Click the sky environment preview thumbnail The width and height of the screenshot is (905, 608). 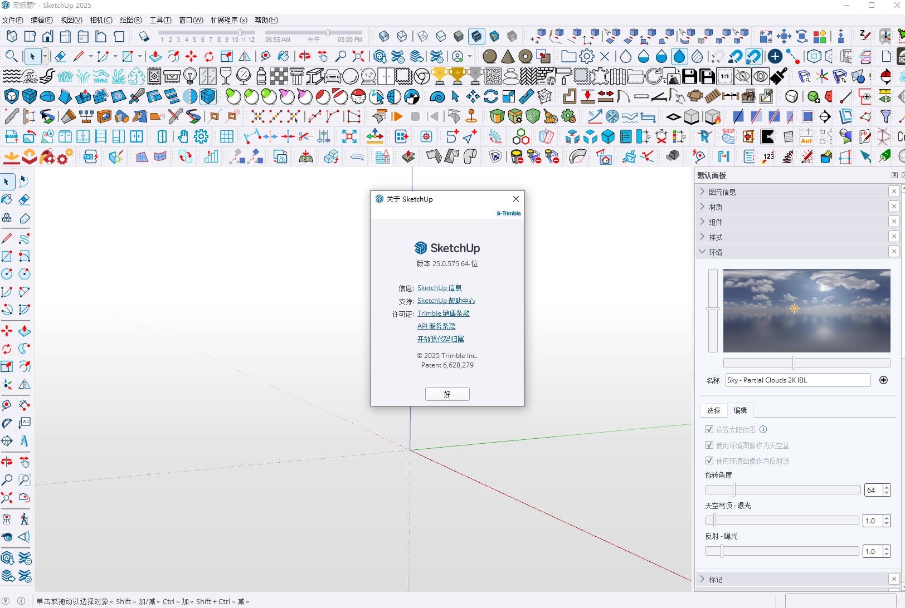[x=806, y=310]
